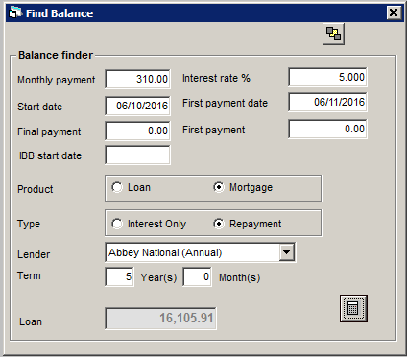This screenshot has width=407, height=357.
Task: Choose the Interest Only type
Action: 117,224
